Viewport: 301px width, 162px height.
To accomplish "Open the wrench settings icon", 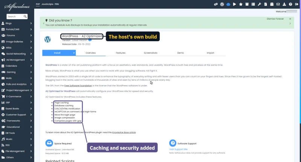I will [x=259, y=4].
